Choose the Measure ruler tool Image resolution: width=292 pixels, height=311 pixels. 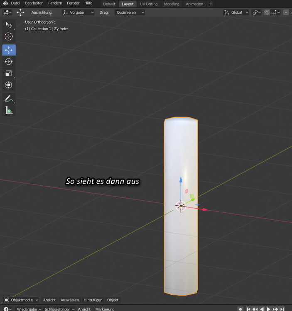[9, 110]
